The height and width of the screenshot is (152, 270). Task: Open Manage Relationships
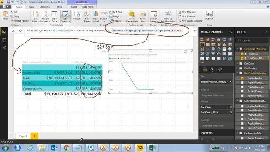pos(168,16)
